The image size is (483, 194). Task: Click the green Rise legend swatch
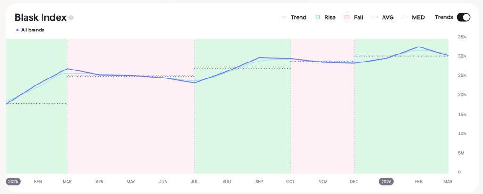pos(318,17)
